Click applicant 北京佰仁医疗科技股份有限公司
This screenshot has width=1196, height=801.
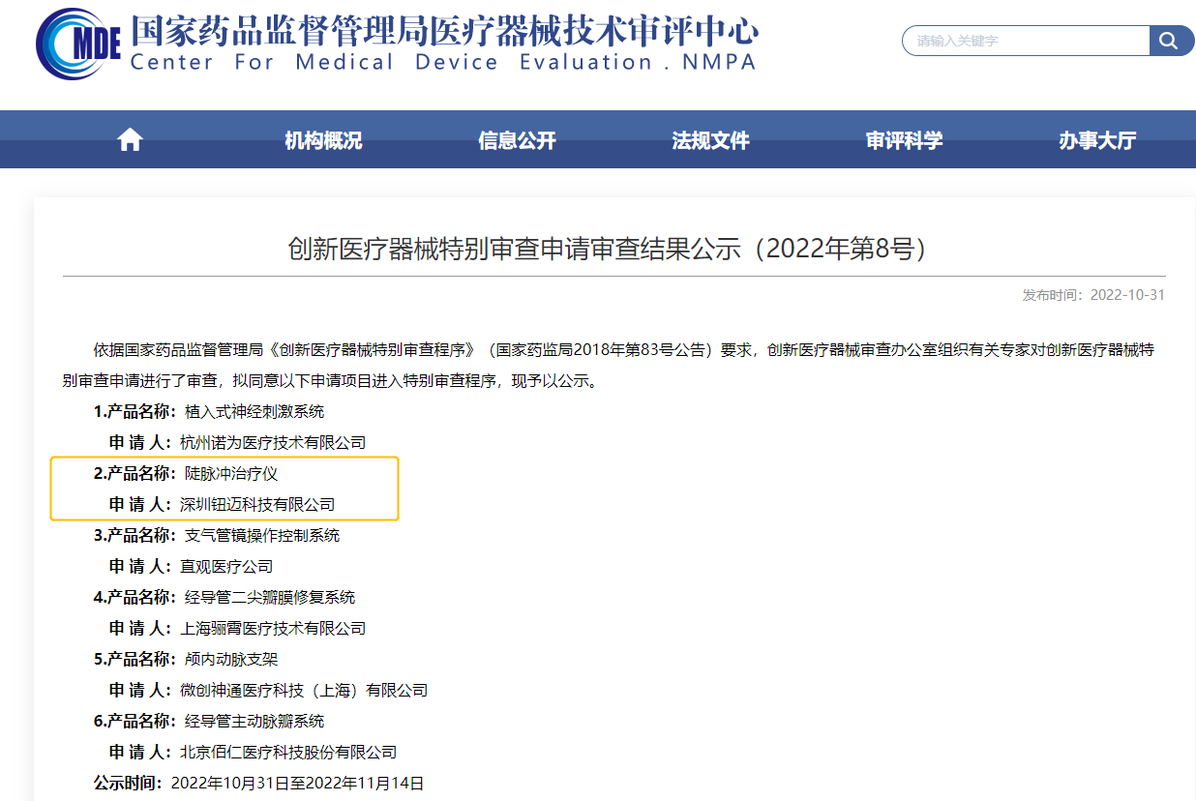tap(288, 753)
